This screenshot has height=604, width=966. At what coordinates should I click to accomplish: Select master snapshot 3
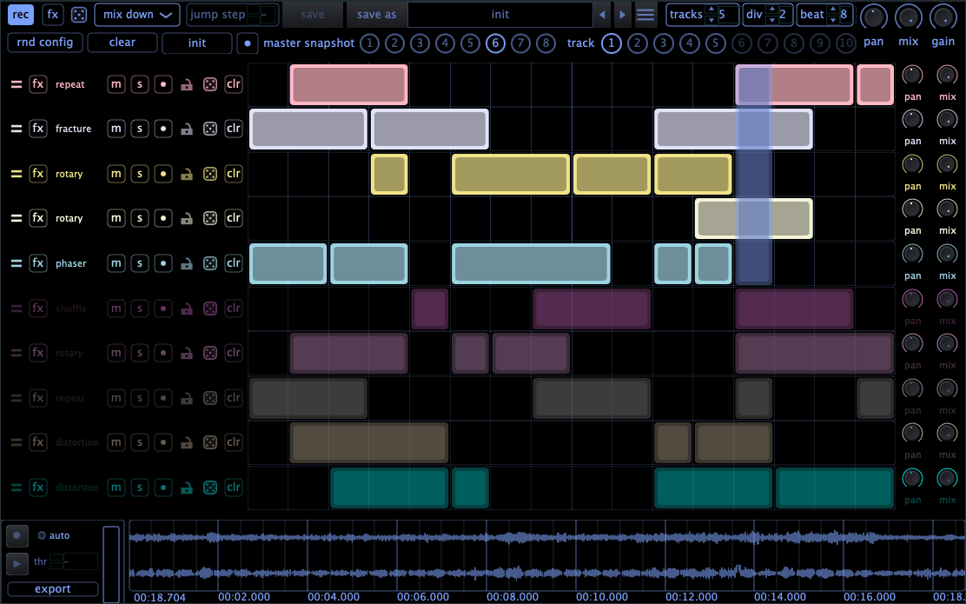[x=420, y=43]
